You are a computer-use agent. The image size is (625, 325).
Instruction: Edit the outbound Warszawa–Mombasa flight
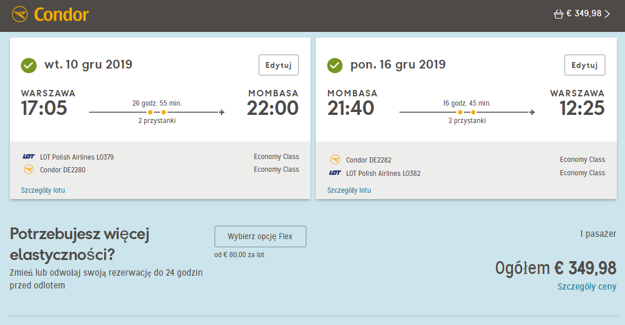[278, 65]
